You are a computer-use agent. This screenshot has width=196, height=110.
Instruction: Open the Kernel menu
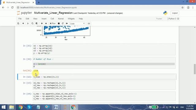[61, 19]
